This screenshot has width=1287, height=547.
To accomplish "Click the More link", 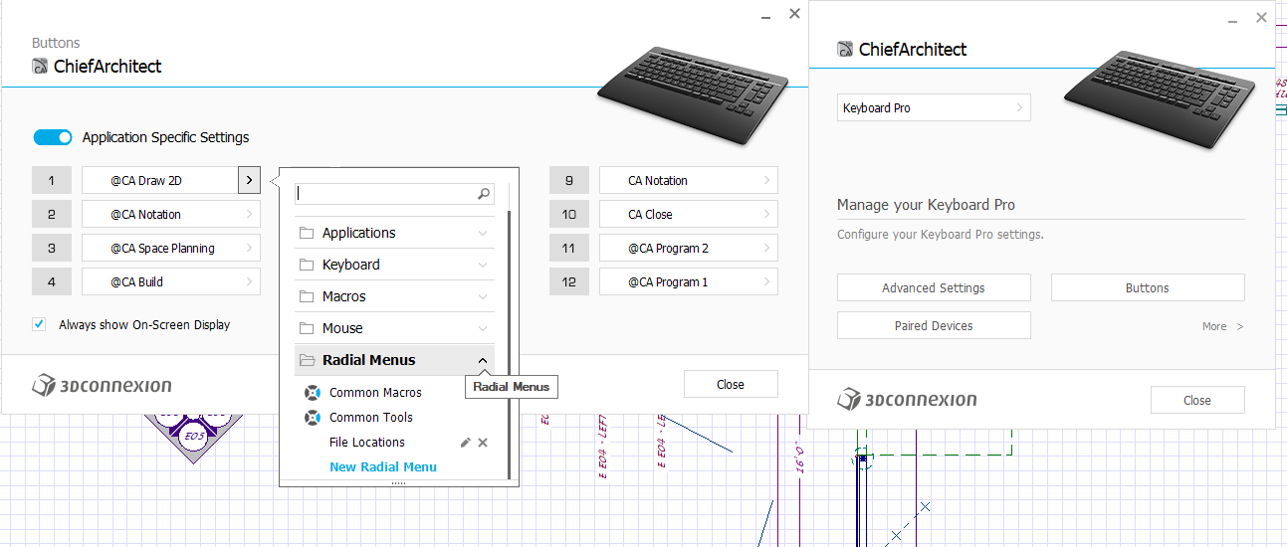I will pyautogui.click(x=1222, y=326).
